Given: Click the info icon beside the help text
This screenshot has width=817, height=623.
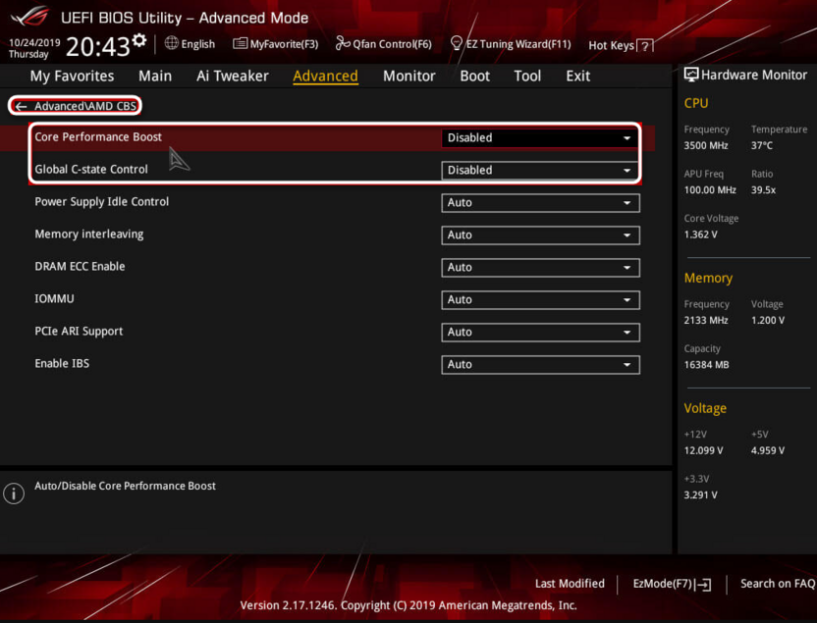Looking at the screenshot, I should 14,493.
